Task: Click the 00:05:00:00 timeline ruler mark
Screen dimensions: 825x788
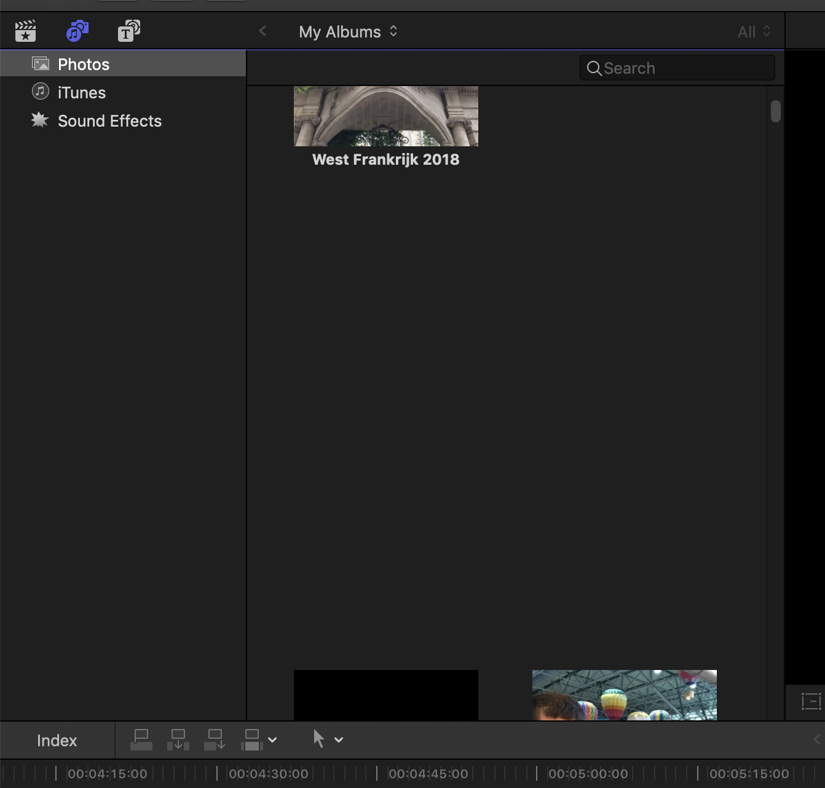Action: pyautogui.click(x=588, y=774)
